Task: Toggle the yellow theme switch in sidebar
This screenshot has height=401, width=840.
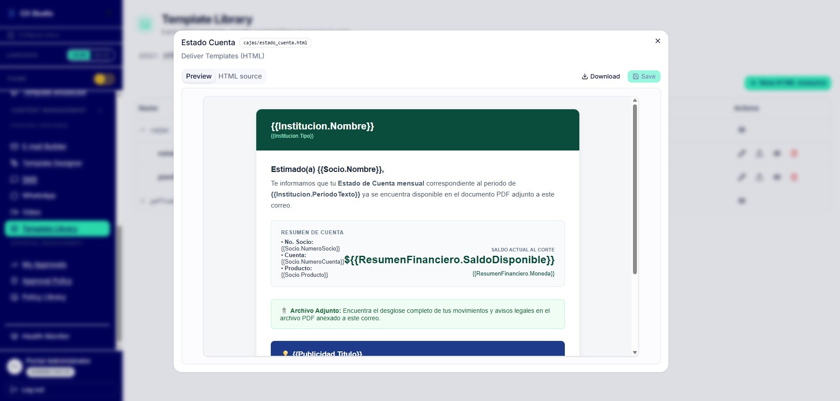Action: click(x=104, y=79)
